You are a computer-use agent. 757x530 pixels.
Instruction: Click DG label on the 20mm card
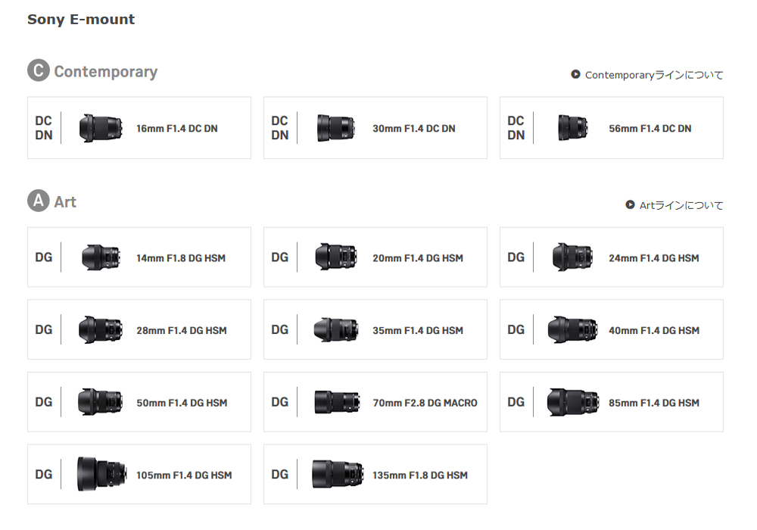coord(279,257)
